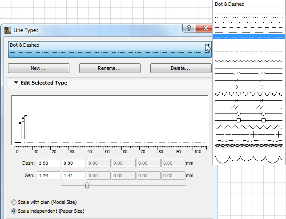Select the highlighted dot-dash line type
Viewport: 286px width, 219px height.
(249, 37)
